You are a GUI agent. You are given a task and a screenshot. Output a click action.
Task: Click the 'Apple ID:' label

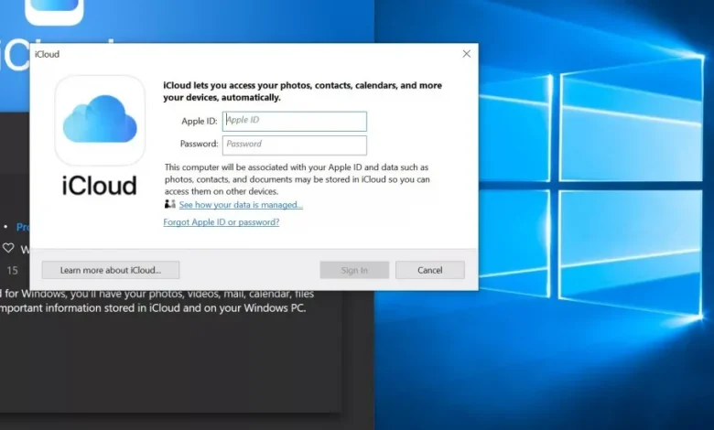[x=199, y=121]
